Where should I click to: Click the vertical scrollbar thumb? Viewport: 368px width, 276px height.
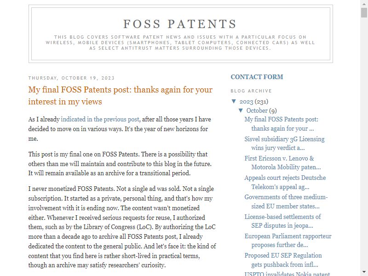364,12
